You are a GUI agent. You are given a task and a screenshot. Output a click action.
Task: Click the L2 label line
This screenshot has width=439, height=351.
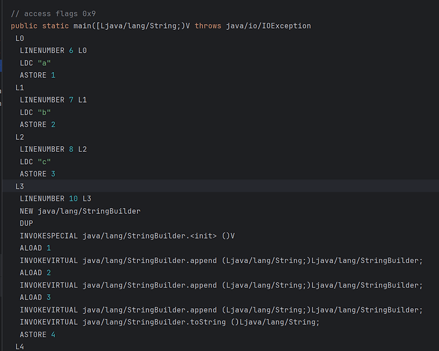coord(19,137)
